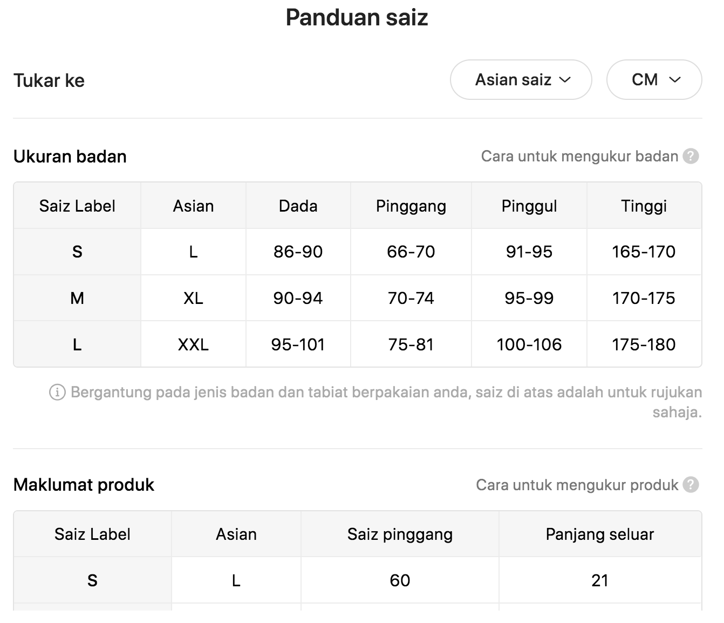Screen dimensions: 724x623
Task: Click the info icon beside the disclaimer note
Action: (57, 392)
